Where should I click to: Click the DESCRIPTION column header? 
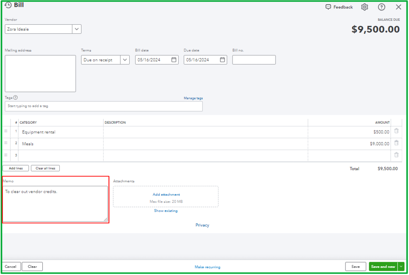click(x=115, y=123)
